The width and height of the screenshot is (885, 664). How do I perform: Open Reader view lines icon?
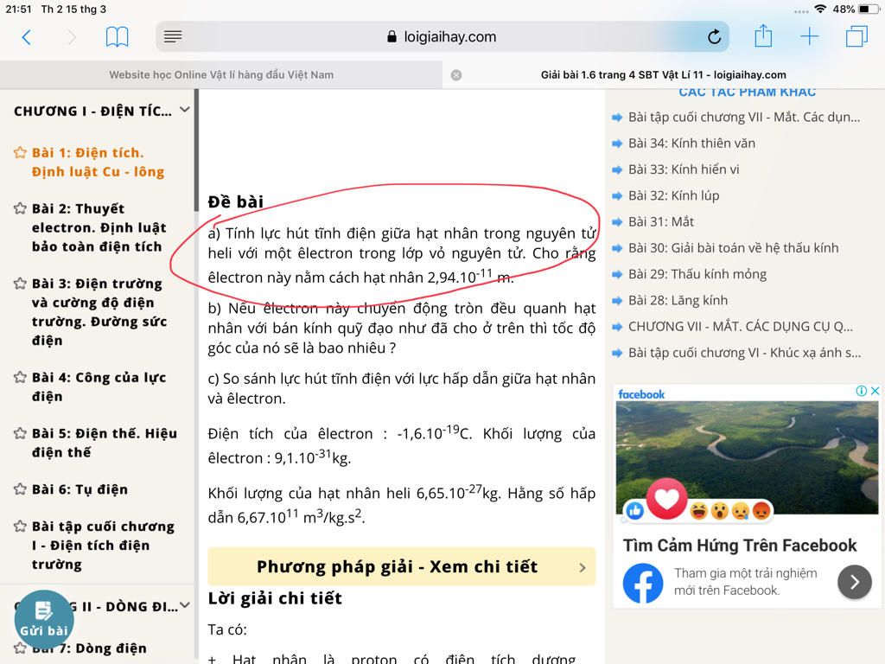[x=173, y=36]
